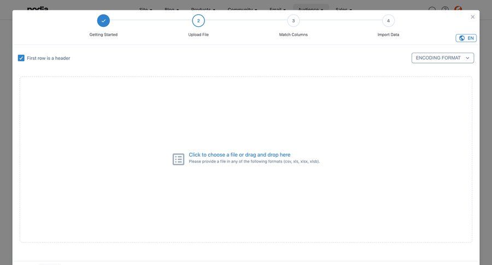Close the import dialog with X

pyautogui.click(x=473, y=17)
